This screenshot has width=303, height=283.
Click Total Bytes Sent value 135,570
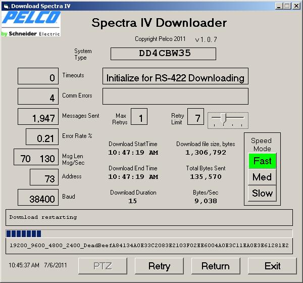coord(206,177)
